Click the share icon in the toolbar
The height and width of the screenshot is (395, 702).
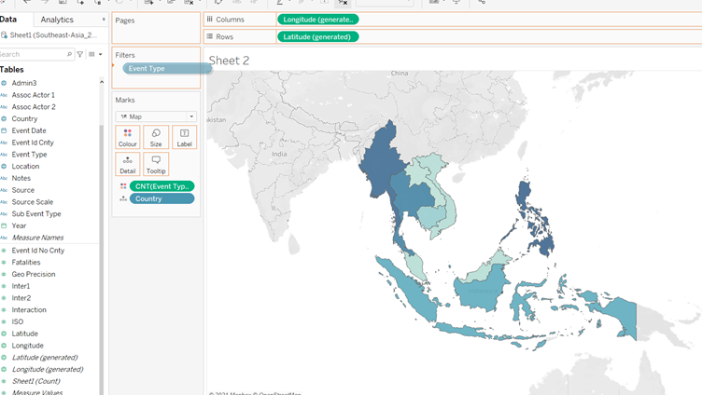[x=482, y=3]
